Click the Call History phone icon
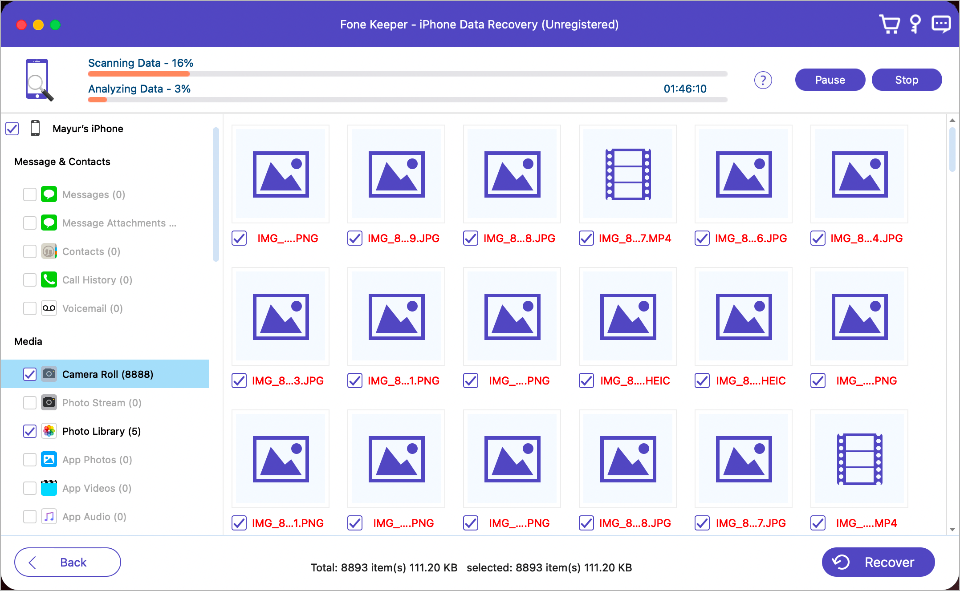The width and height of the screenshot is (960, 591). (x=49, y=280)
